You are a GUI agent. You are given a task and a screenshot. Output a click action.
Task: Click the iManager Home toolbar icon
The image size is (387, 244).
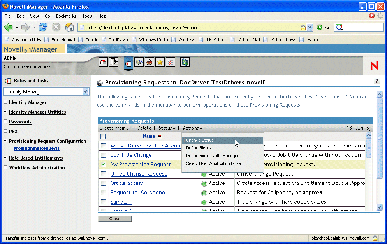[x=103, y=62]
